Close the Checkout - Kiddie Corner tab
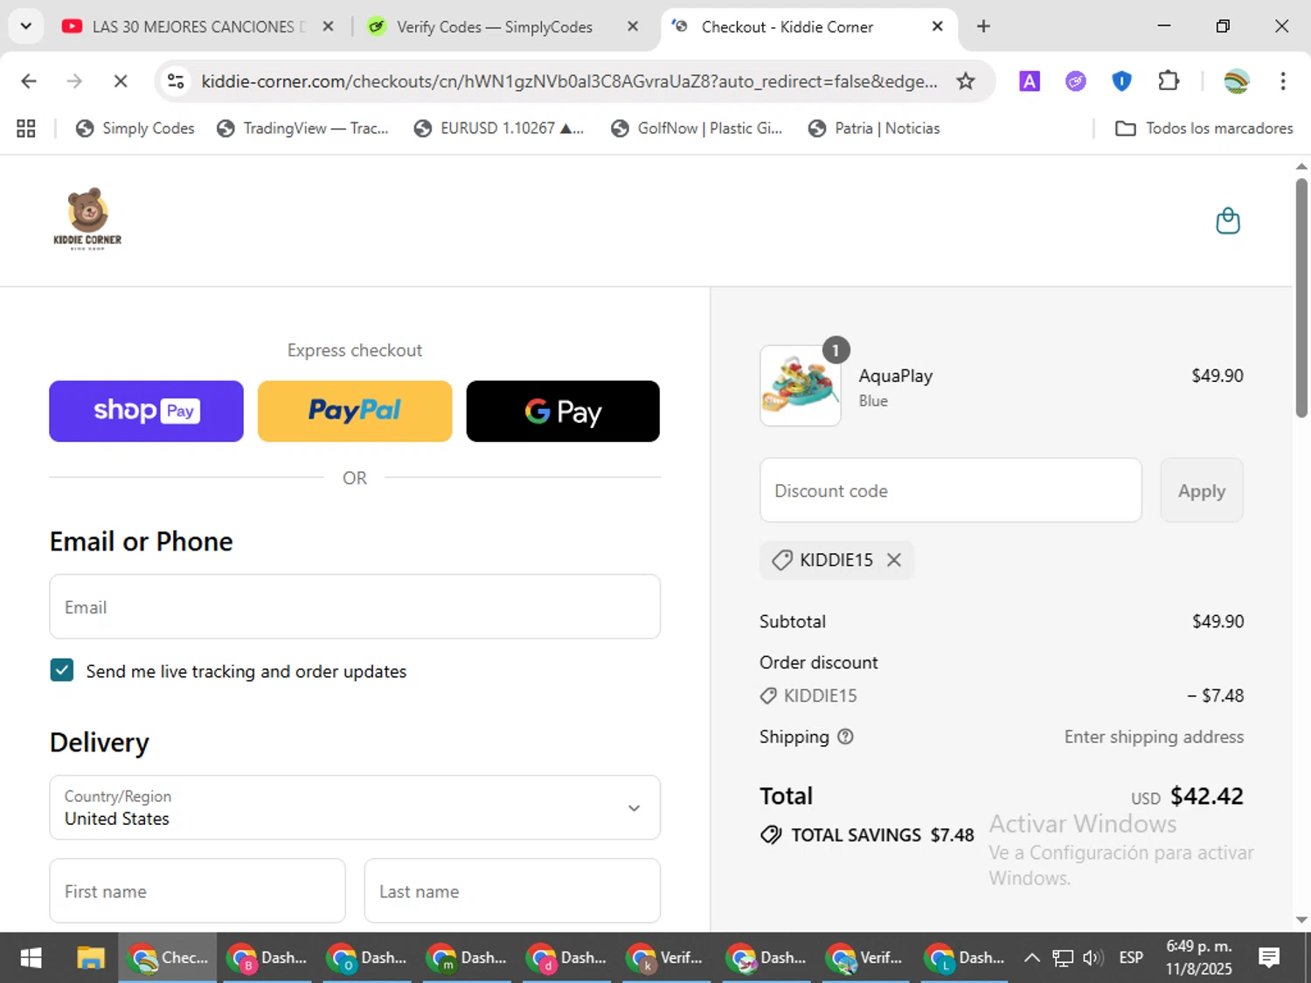Screen dimensions: 1311x983 pyautogui.click(x=937, y=26)
